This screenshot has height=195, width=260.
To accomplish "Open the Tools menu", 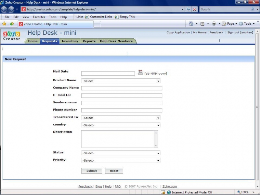I will [x=53, y=17].
